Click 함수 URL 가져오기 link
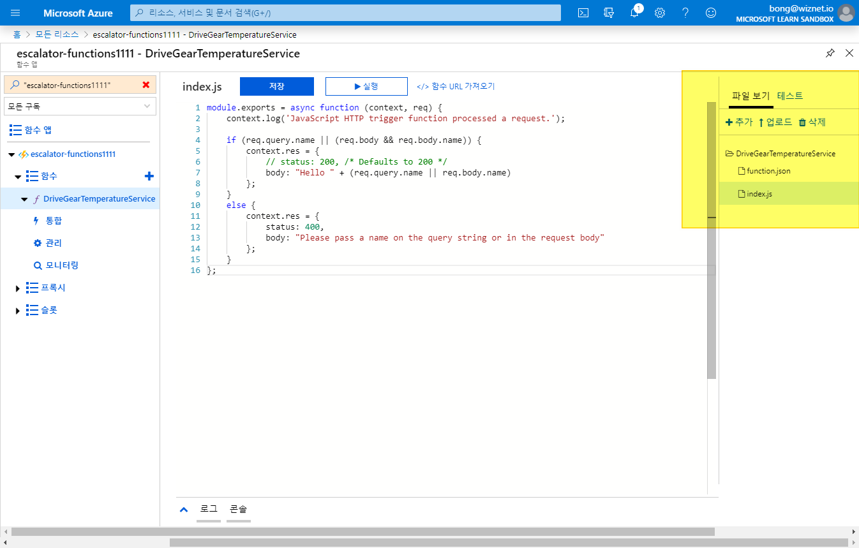Viewport: 859px width, 548px height. coord(456,86)
